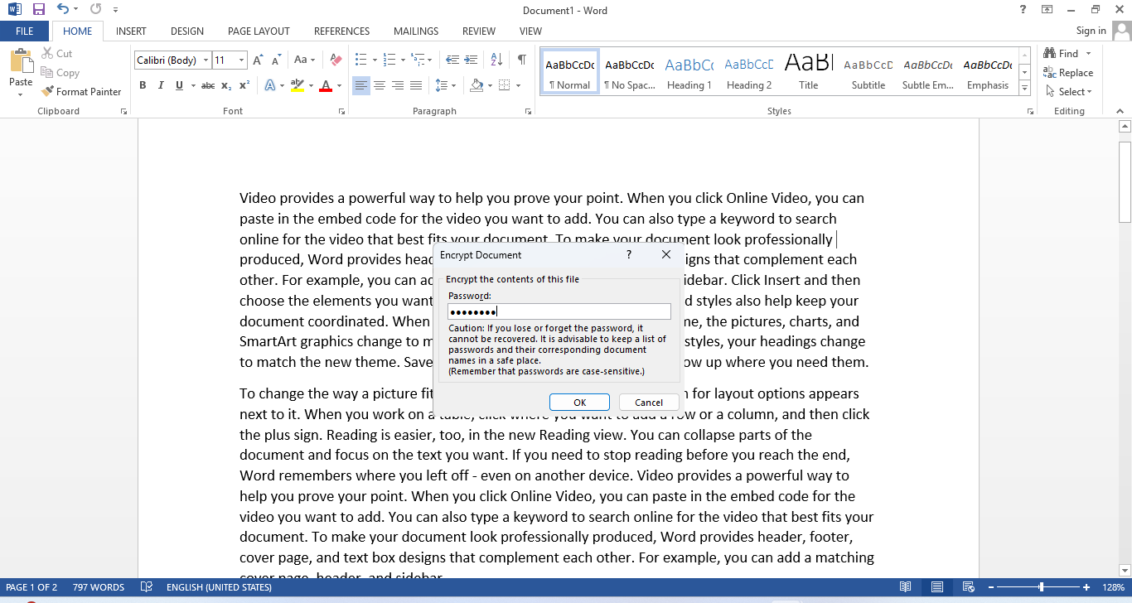Open Find in Editing group
1132x603 pixels.
pos(1062,54)
